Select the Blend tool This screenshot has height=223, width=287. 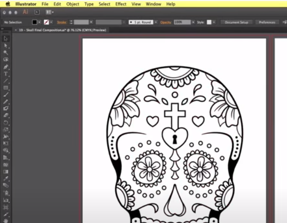pos(5,186)
